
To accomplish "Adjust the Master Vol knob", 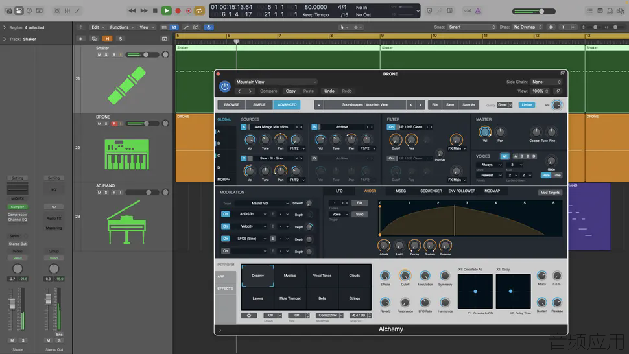I will (x=484, y=132).
